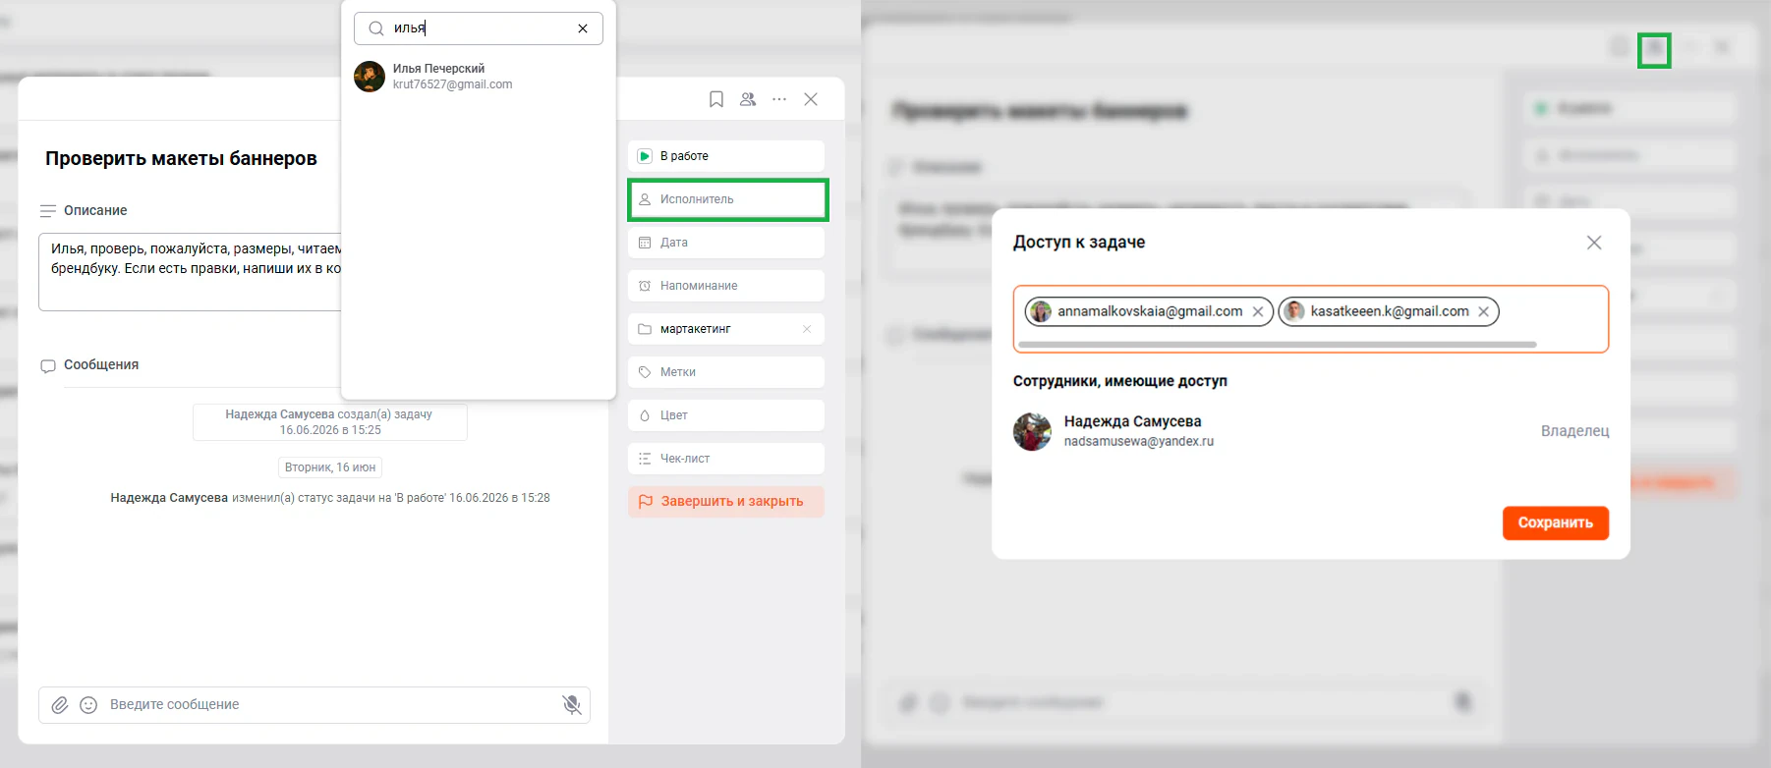The width and height of the screenshot is (1771, 768).
Task: Open the 'В работе' status selector
Action: 726,156
